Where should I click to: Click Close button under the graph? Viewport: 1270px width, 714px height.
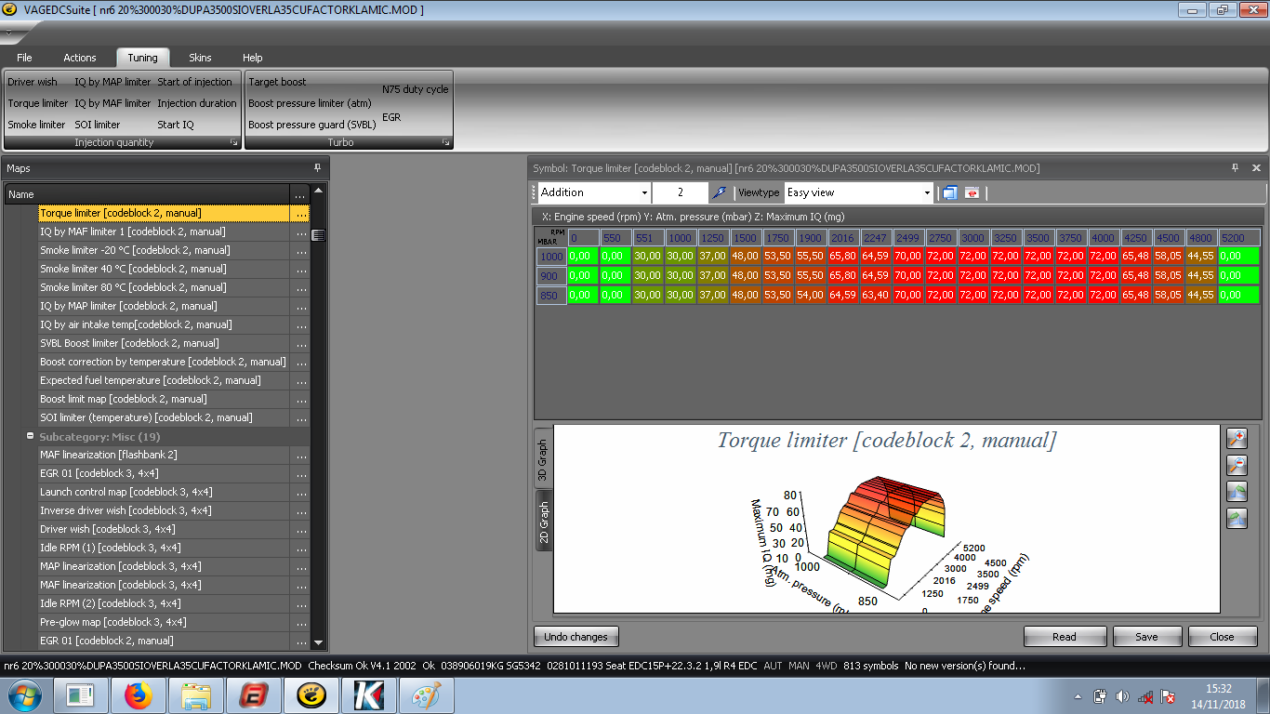(x=1223, y=637)
